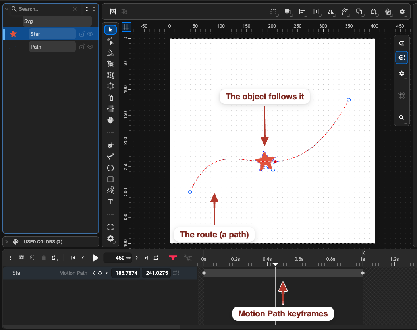Click the artboard crop icon in right panel
The width and height of the screenshot is (417, 330).
(402, 95)
